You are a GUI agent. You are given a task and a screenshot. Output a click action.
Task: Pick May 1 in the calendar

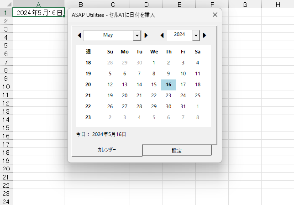154,63
